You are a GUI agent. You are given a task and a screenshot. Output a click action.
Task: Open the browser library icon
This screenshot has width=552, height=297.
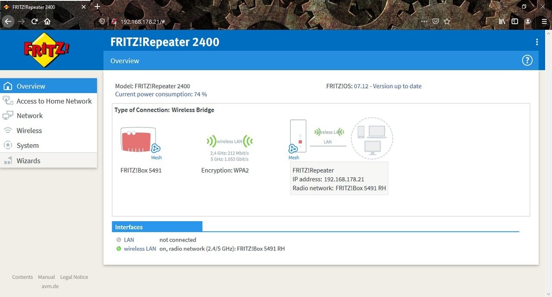point(502,21)
